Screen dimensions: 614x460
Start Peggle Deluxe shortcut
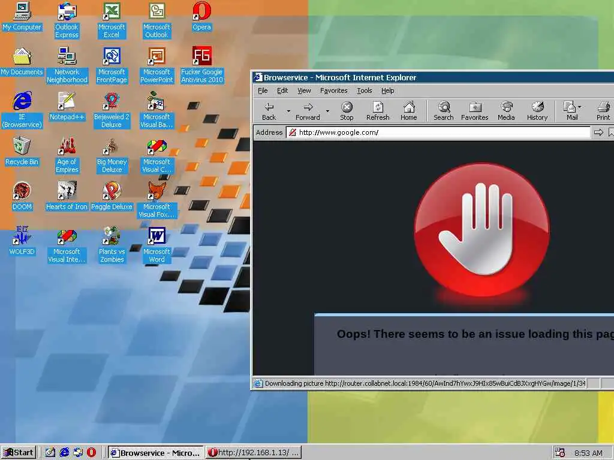[112, 196]
